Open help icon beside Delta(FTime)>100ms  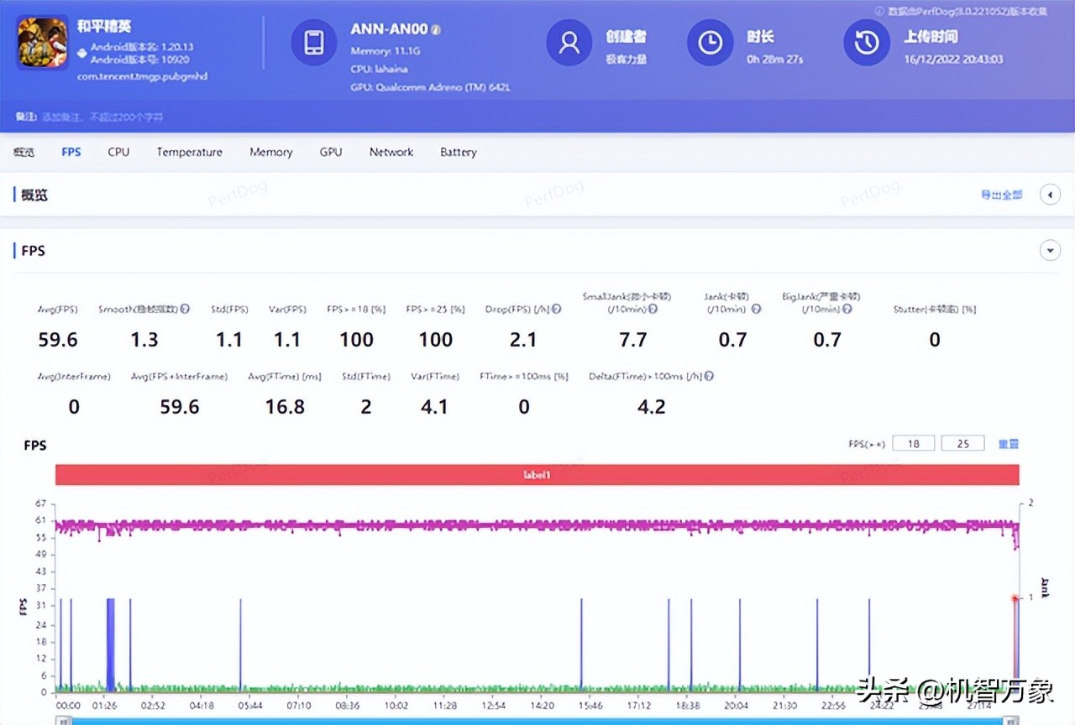710,377
